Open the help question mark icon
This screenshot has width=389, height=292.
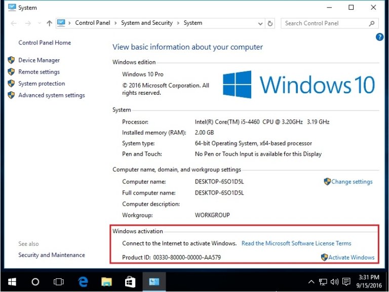pyautogui.click(x=379, y=38)
